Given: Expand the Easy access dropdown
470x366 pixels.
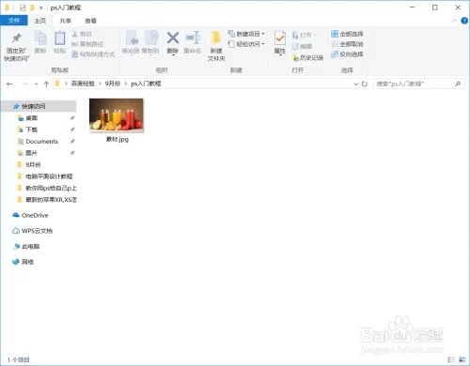Looking at the screenshot, I should 263,44.
